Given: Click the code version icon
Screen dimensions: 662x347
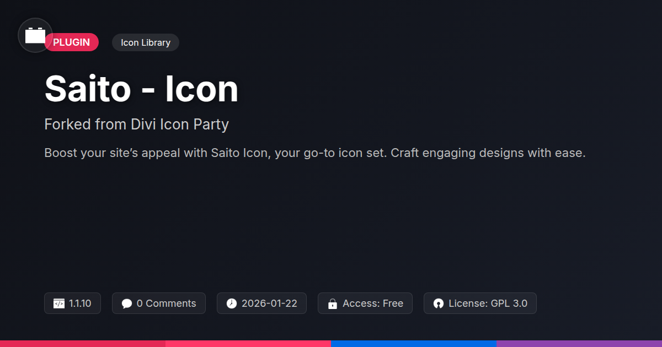Looking at the screenshot, I should pos(59,303).
